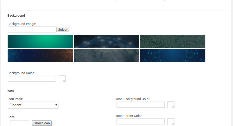Viewport: 233px width, 126px height.
Task: Focus the Icon Background Color field
Action: tap(141, 105)
